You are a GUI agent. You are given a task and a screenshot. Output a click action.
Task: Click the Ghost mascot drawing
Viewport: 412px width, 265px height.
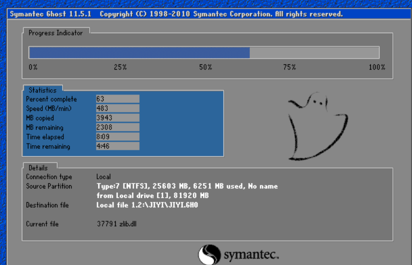tap(318, 126)
